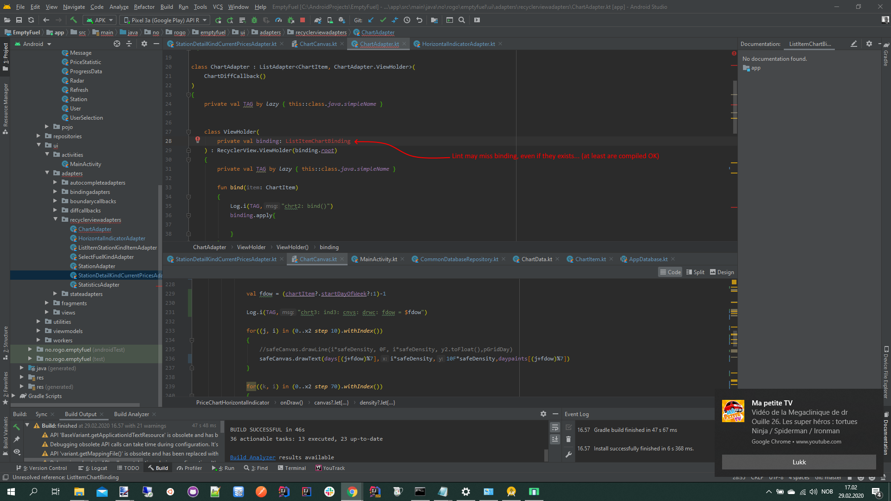The height and width of the screenshot is (501, 891).
Task: Switch editor to Design view mode
Action: tap(722, 272)
